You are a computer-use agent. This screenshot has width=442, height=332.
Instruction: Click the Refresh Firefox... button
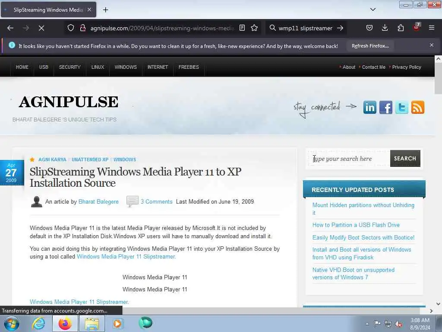click(370, 46)
